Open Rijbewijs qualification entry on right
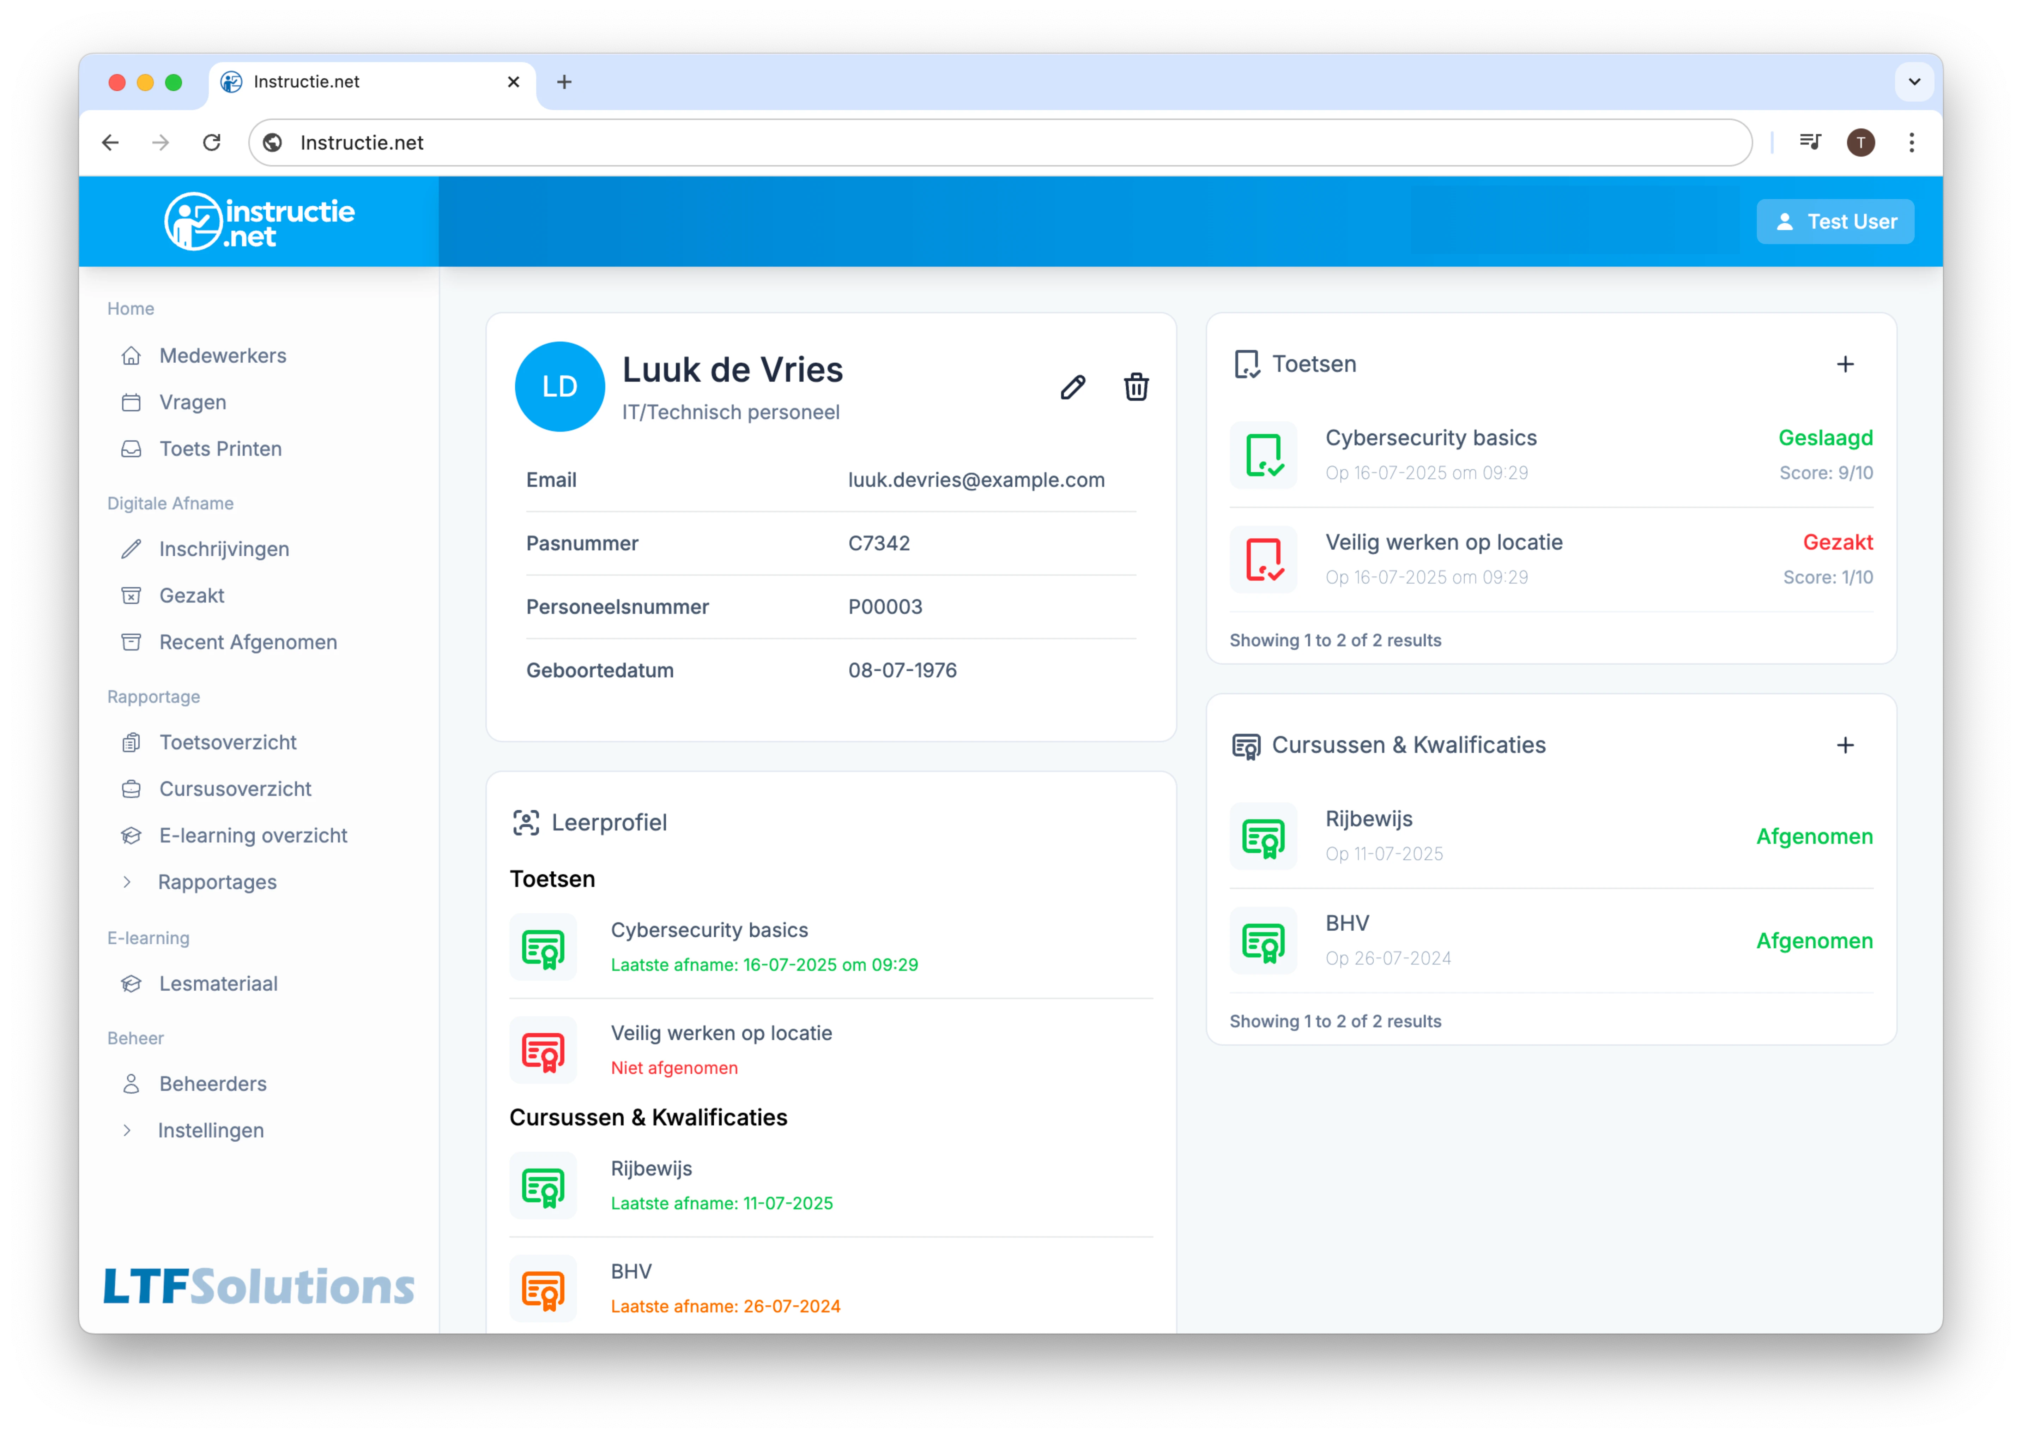 click(1551, 837)
